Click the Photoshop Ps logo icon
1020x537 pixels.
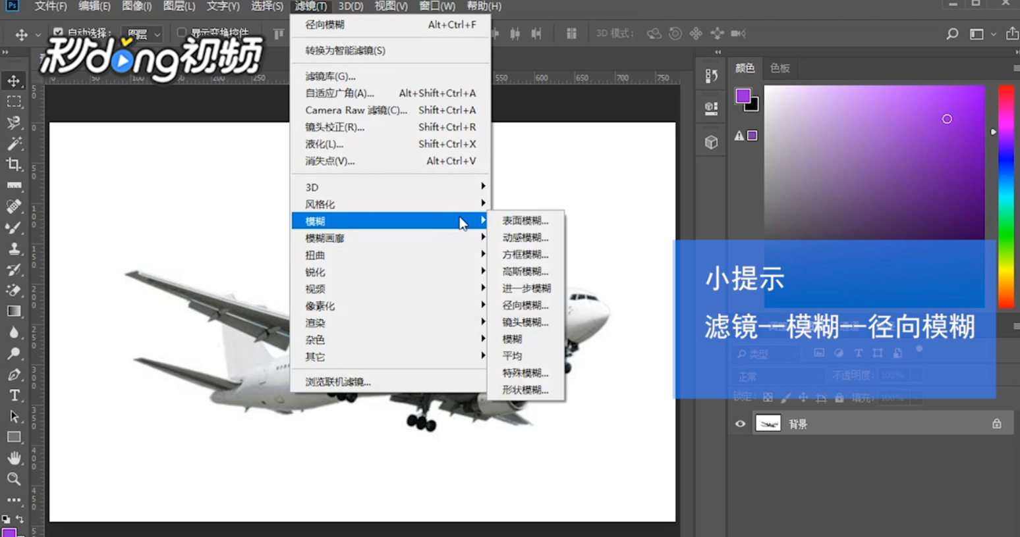[x=11, y=6]
